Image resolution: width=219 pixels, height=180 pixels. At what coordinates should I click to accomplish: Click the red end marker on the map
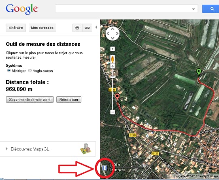(117, 97)
